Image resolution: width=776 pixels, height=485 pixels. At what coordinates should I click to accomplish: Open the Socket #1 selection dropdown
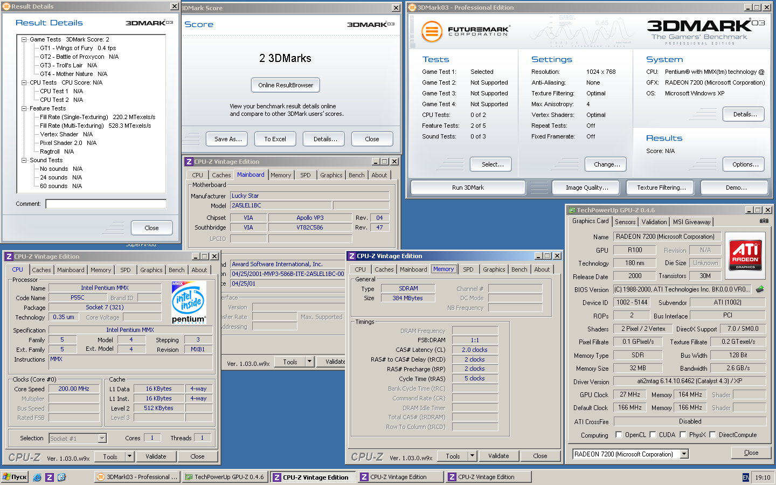pyautogui.click(x=102, y=439)
